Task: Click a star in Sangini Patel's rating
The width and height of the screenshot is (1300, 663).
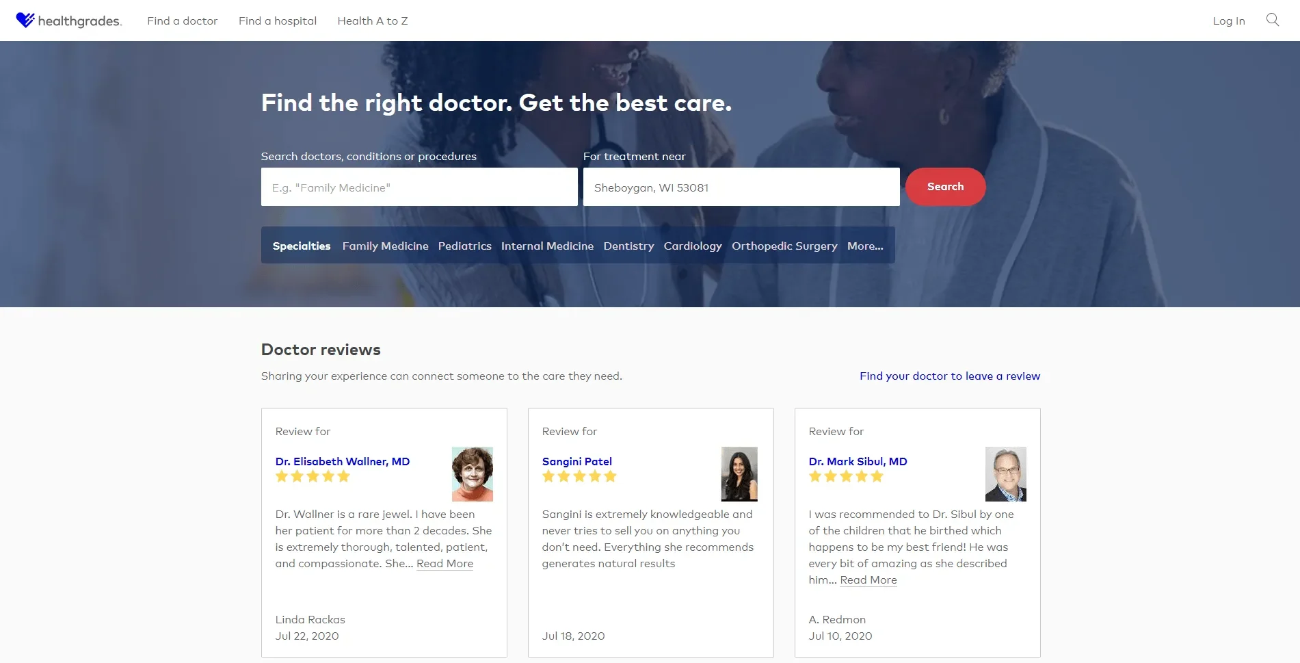Action: click(x=579, y=476)
